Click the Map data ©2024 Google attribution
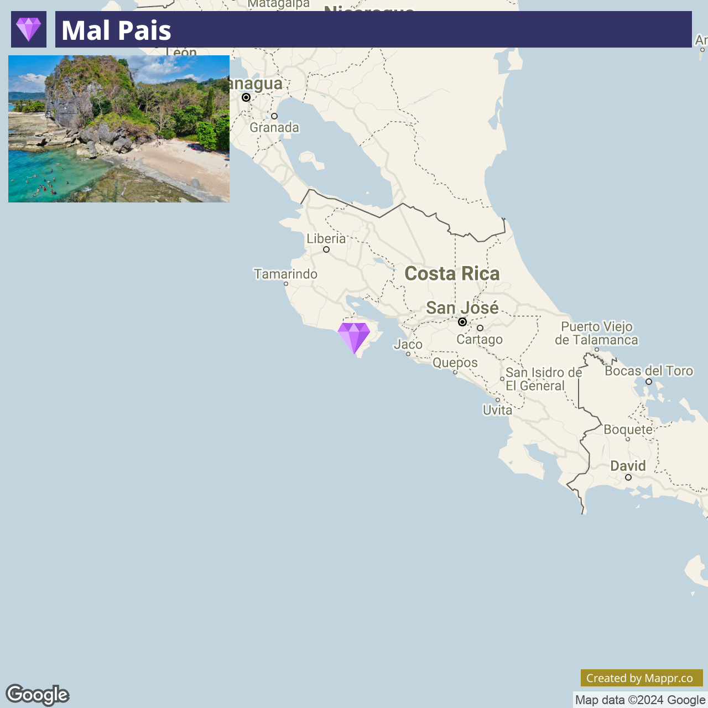Viewport: 708px width, 708px height. click(640, 700)
